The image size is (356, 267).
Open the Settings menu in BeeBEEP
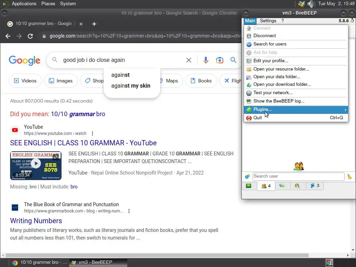(268, 21)
